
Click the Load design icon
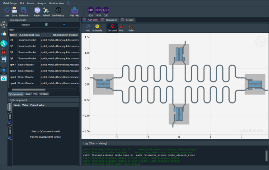[7, 12]
